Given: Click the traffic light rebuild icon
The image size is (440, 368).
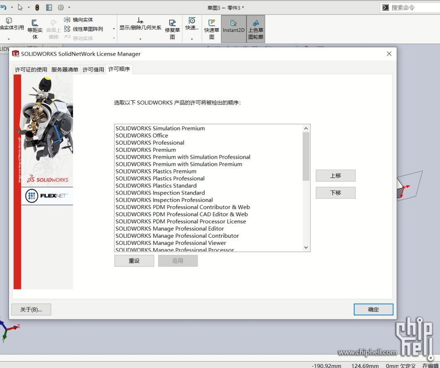Looking at the screenshot, I should (37, 8).
